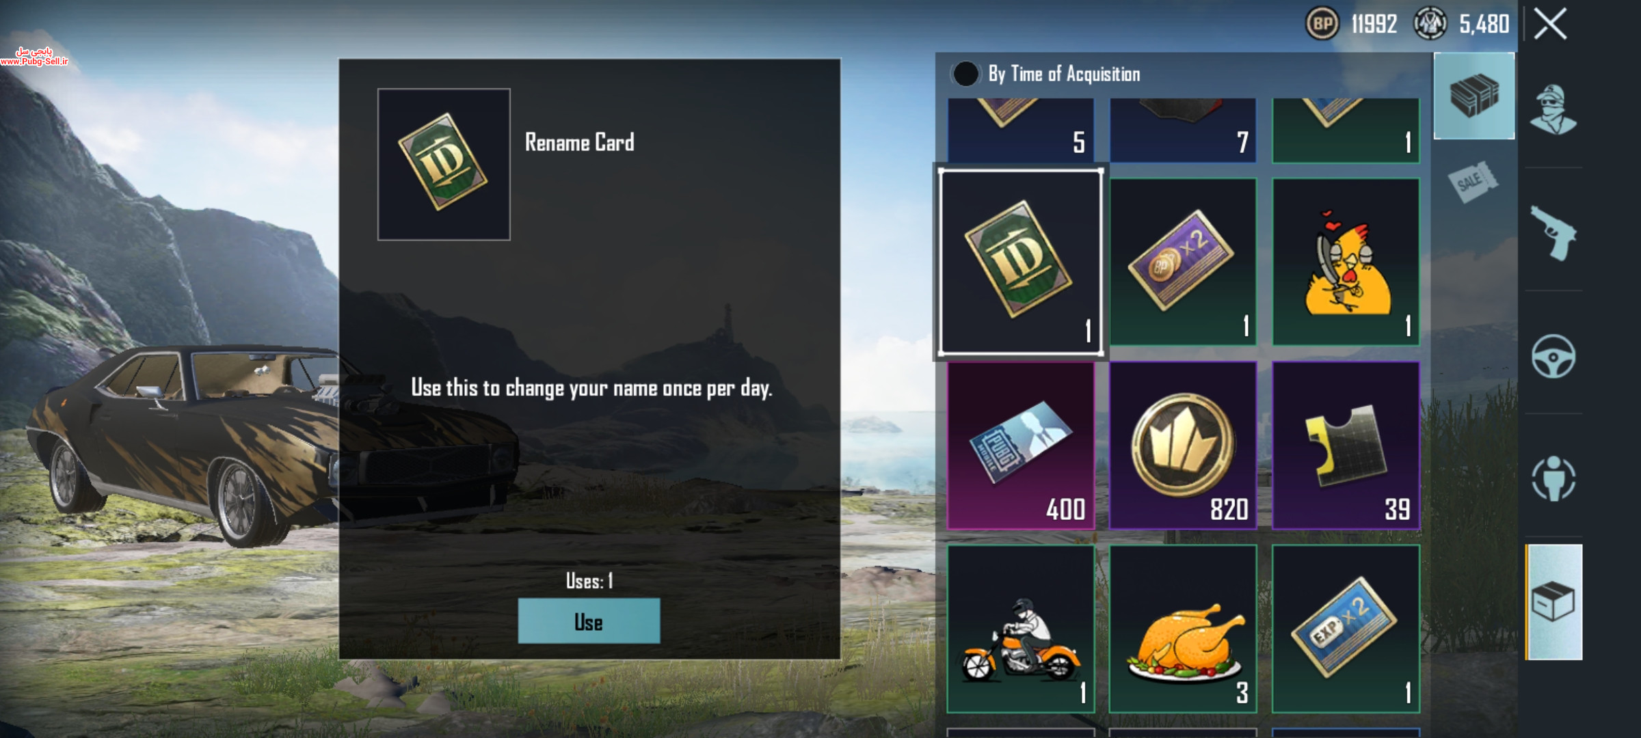1641x738 pixels.
Task: Switch to the vehicle steering wheel category
Action: click(1553, 356)
